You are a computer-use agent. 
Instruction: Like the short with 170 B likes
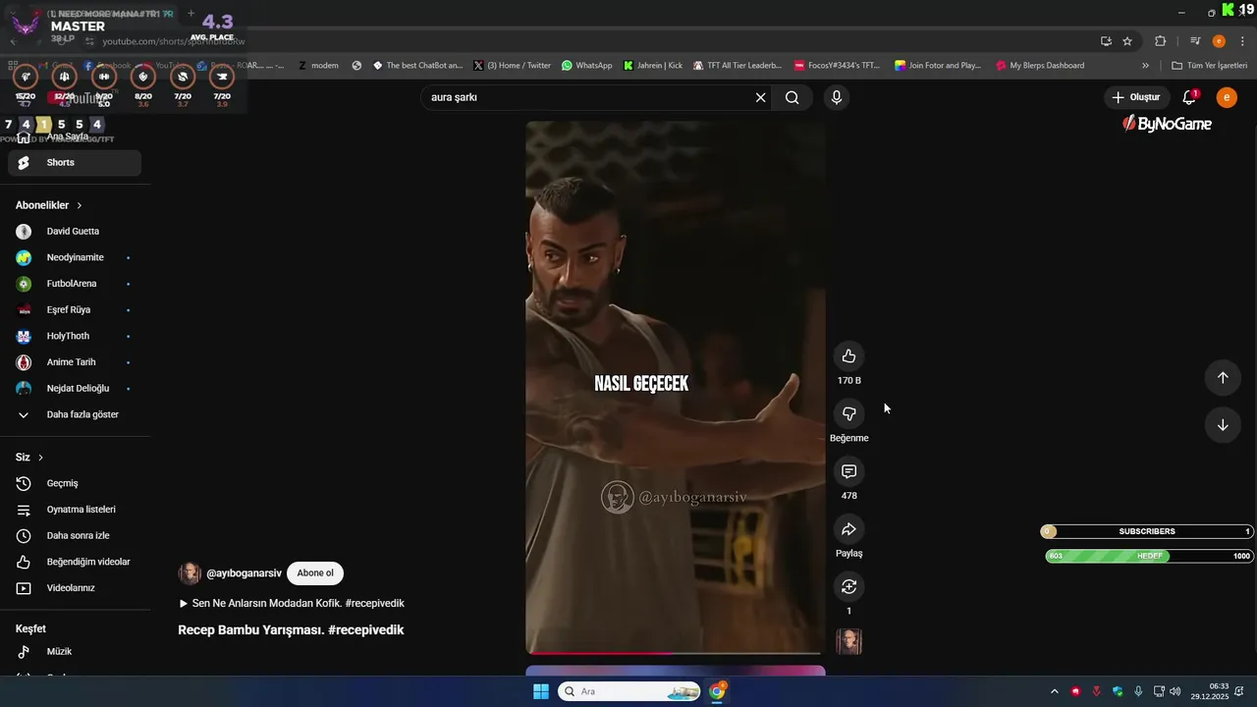click(848, 356)
